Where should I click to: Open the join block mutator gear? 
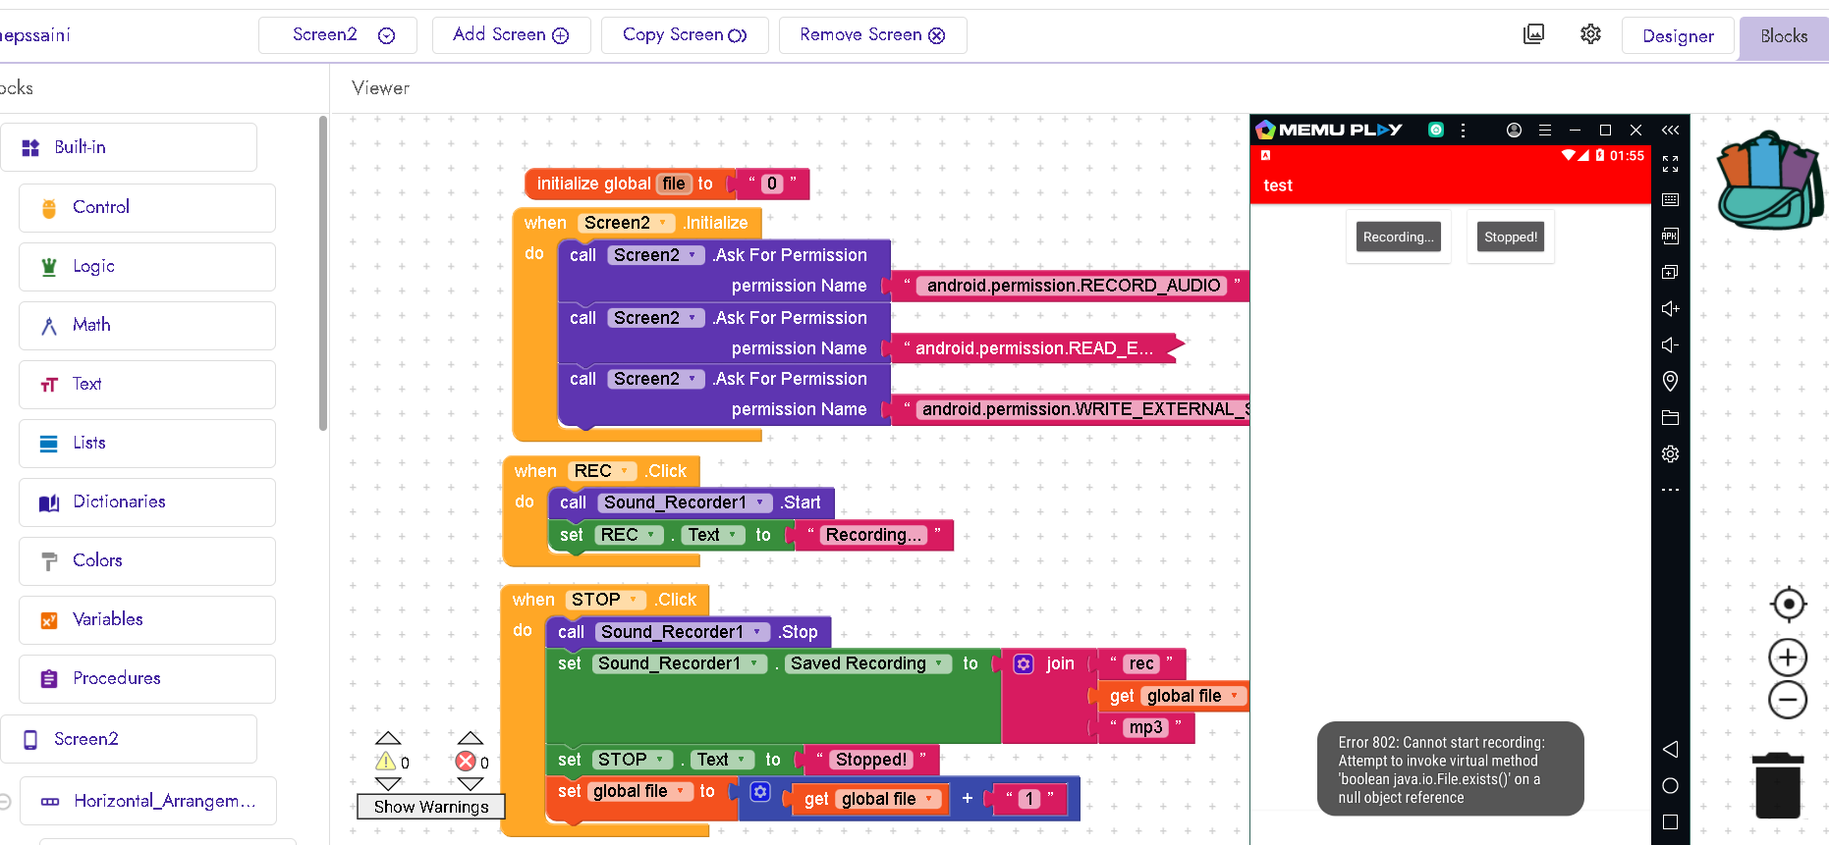1024,664
